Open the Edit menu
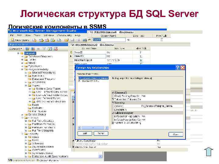 [x=19, y=36]
